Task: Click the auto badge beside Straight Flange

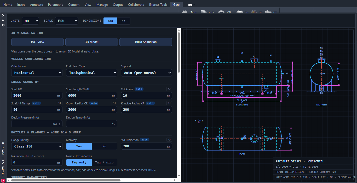Action: [36, 103]
